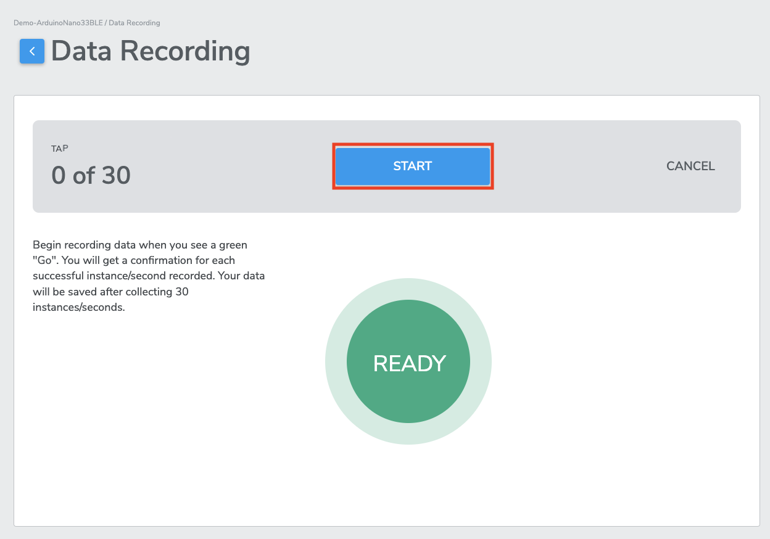Click the green READY circle indicator
Image resolution: width=770 pixels, height=539 pixels.
coord(408,361)
